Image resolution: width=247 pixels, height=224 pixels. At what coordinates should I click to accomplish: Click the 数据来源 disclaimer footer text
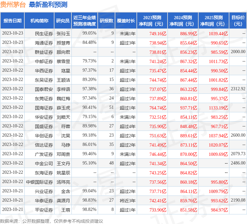pos(51,221)
